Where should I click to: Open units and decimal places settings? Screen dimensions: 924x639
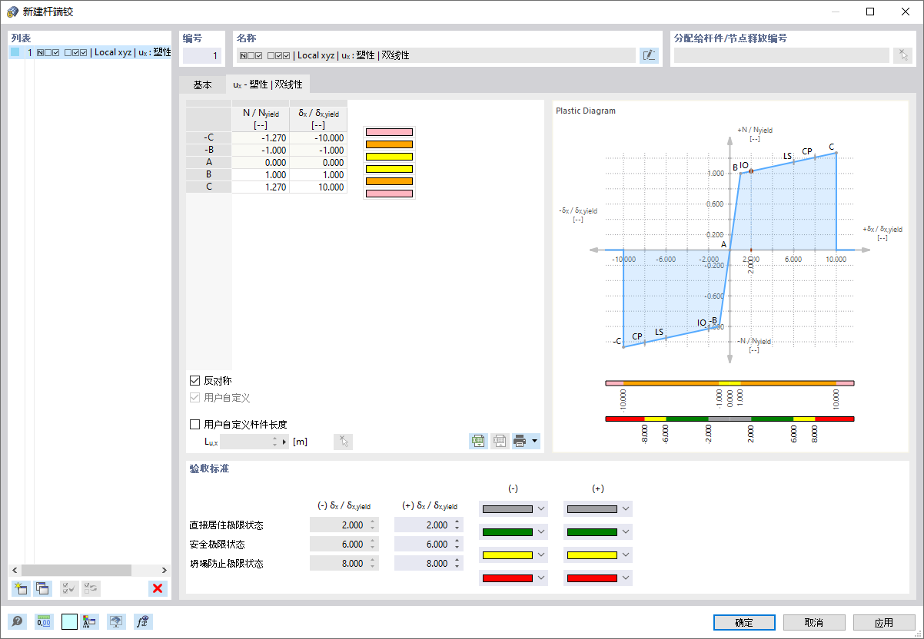pos(44,621)
